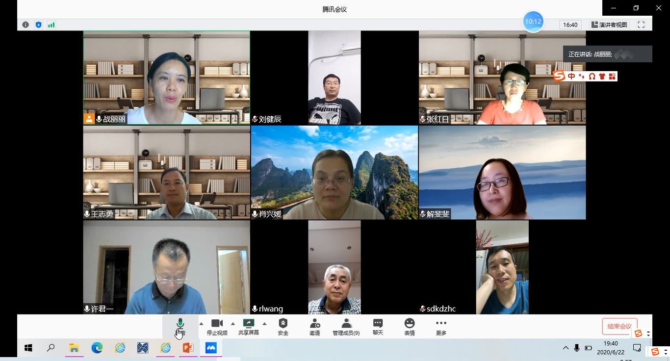Open the Chat (聊天) panel
The width and height of the screenshot is (670, 361).
click(x=378, y=326)
